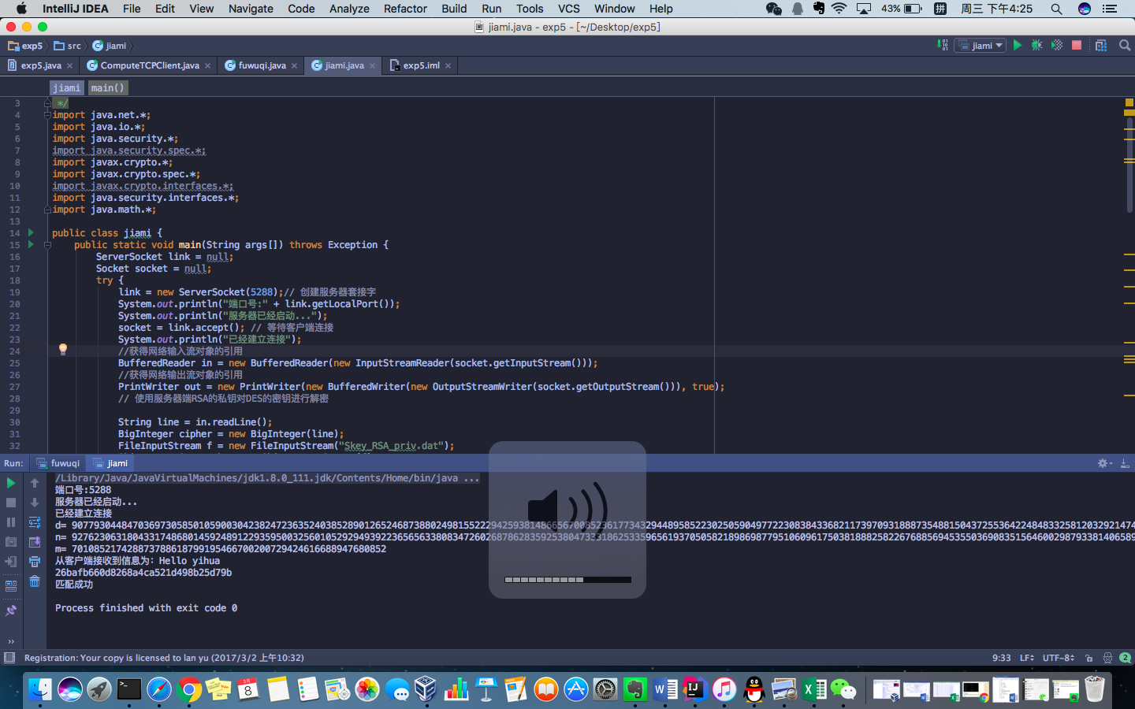1135x709 pixels.
Task: Run jiami with coverage
Action: coord(1057,45)
